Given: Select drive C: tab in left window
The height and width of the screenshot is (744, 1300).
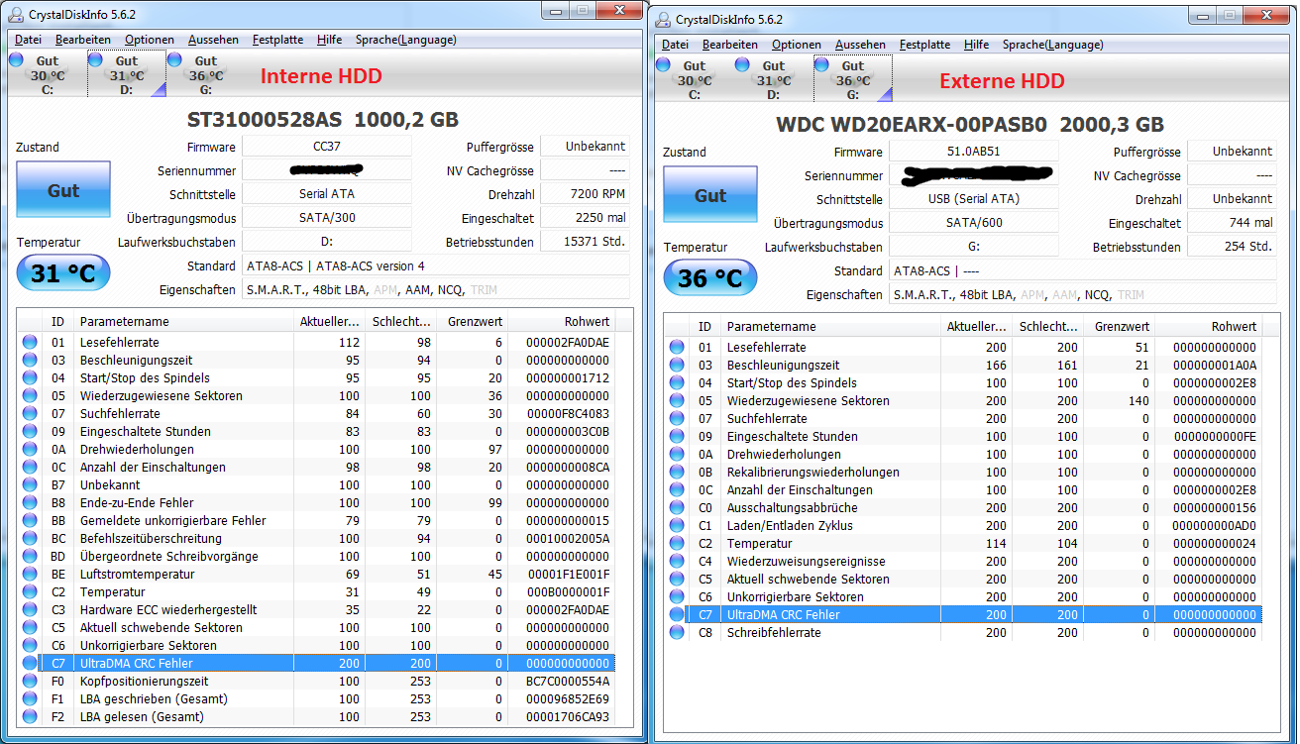Looking at the screenshot, I should click(47, 75).
